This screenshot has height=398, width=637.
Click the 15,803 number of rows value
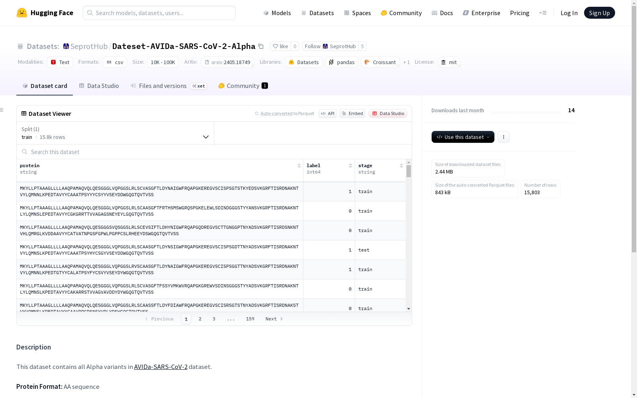[x=532, y=193]
